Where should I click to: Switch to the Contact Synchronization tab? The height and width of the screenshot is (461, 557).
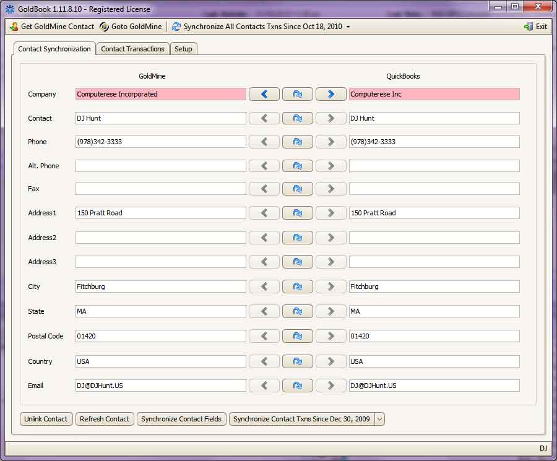coord(54,49)
